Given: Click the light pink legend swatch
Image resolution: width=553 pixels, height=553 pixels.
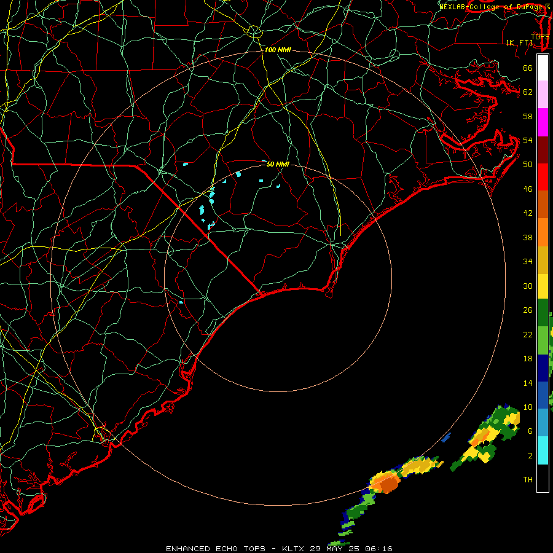Looking at the screenshot, I should point(543,94).
